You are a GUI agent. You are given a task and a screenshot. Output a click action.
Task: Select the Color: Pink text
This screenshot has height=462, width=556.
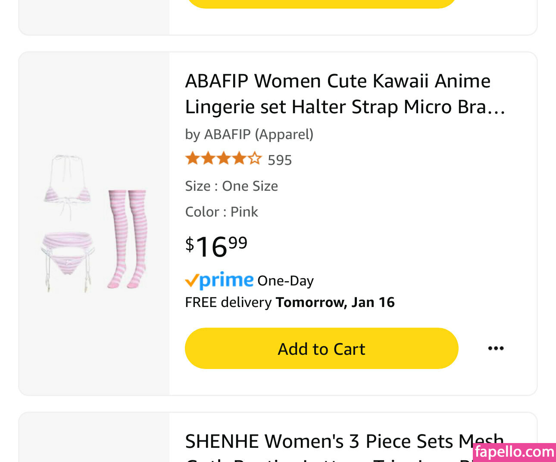[222, 212]
